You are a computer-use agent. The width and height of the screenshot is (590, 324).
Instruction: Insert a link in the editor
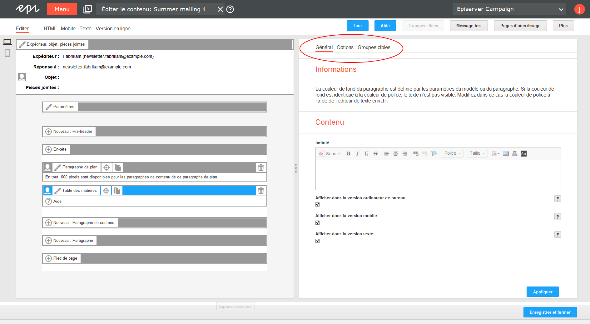tap(415, 153)
